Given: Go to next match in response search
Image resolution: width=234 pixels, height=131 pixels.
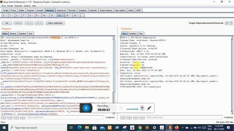Looking at the screenshot, I should click(x=142, y=117).
